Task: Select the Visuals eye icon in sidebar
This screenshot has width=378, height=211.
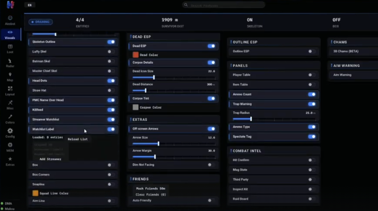Action: [x=10, y=32]
